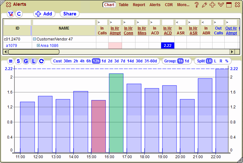Click the NAME column filter field
This screenshot has width=243, height=163.
click(64, 23)
